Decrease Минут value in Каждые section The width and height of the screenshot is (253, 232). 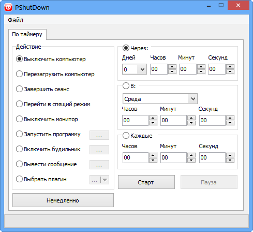(x=191, y=160)
